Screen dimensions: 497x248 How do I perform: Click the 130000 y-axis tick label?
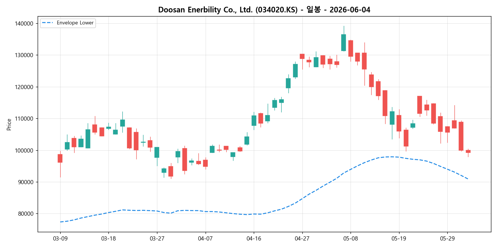point(23,55)
